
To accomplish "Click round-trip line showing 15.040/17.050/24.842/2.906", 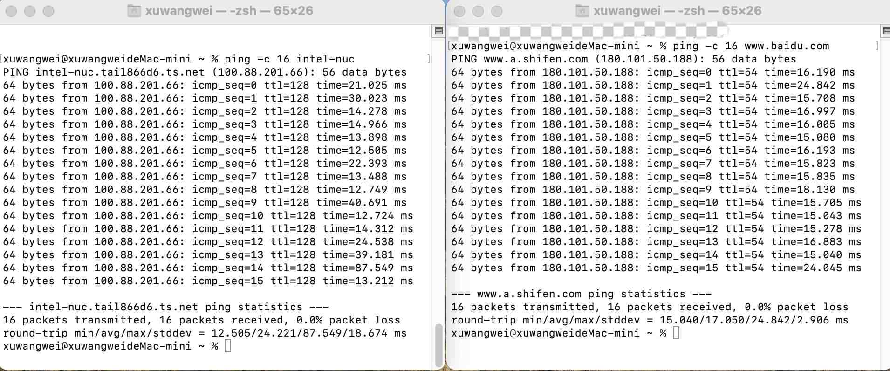I will (650, 320).
